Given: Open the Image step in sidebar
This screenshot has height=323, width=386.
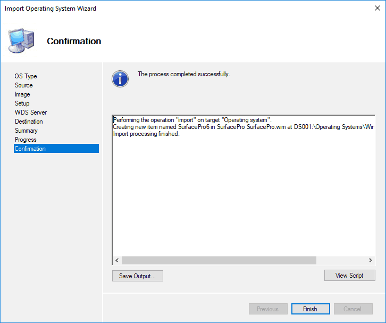Looking at the screenshot, I should [22, 94].
